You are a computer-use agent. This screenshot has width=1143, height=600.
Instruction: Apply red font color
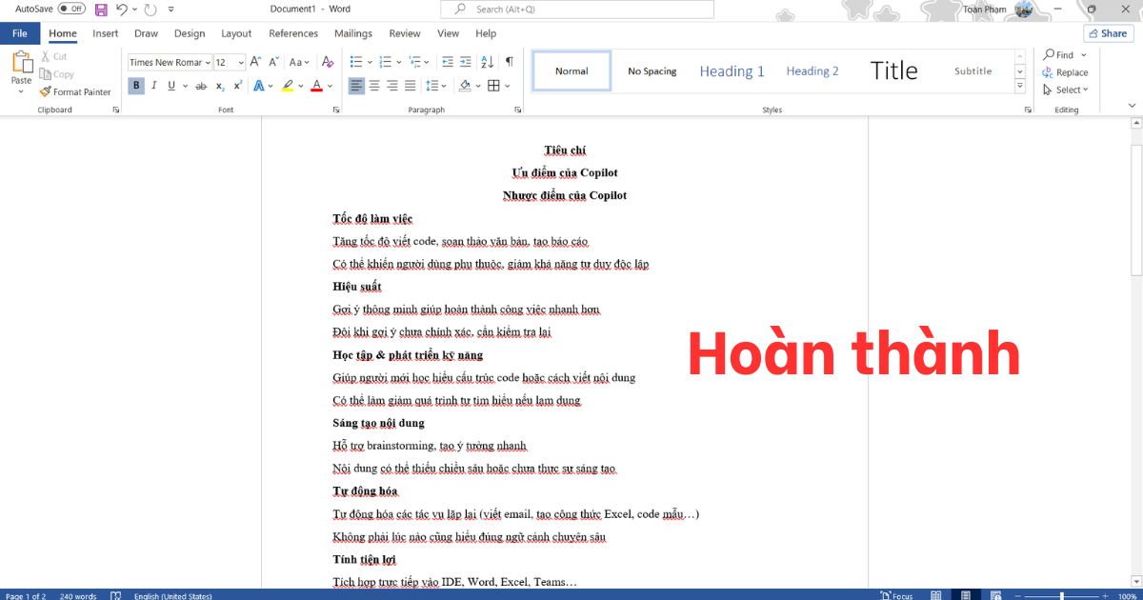click(x=316, y=86)
